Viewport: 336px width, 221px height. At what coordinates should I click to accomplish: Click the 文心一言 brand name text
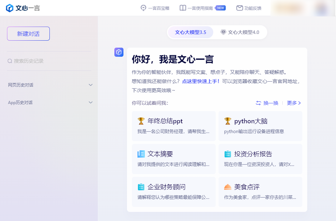pos(28,8)
